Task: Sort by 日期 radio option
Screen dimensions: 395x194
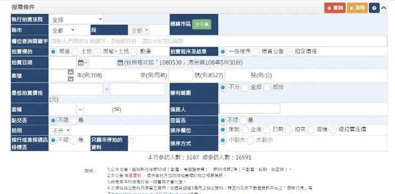Action: coord(267,130)
